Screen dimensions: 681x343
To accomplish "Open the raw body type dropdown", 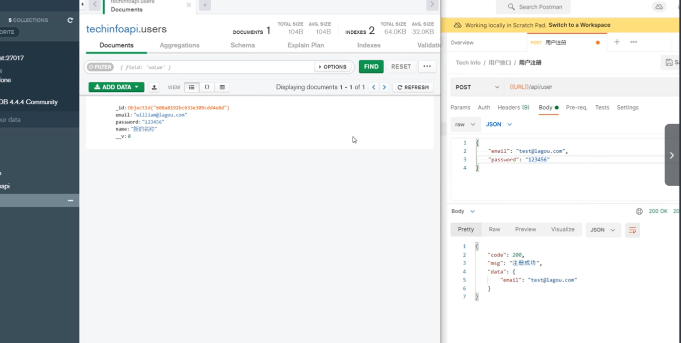I will 465,125.
